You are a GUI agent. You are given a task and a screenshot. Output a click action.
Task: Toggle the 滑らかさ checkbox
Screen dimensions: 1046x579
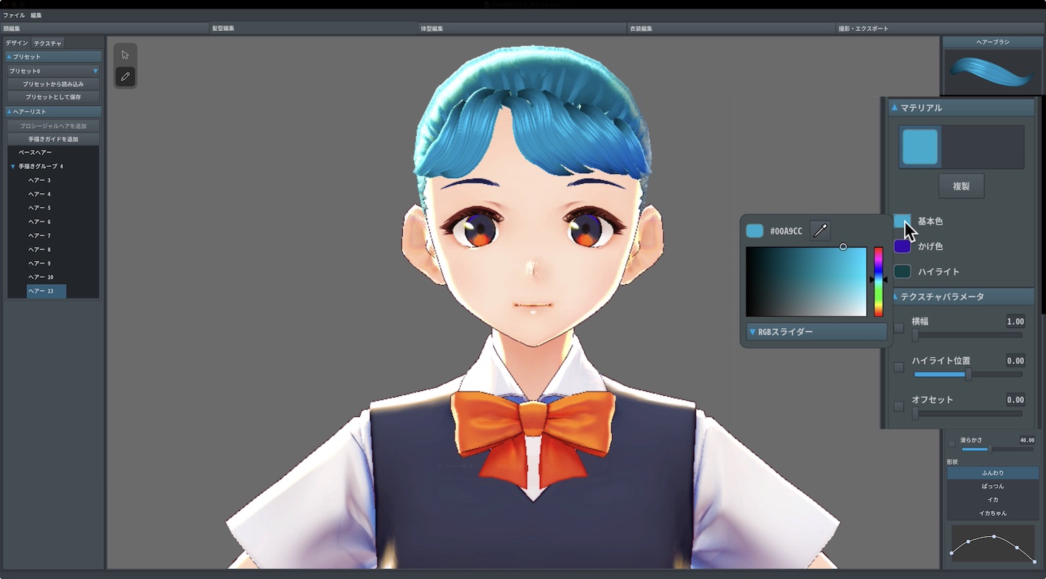click(x=951, y=445)
